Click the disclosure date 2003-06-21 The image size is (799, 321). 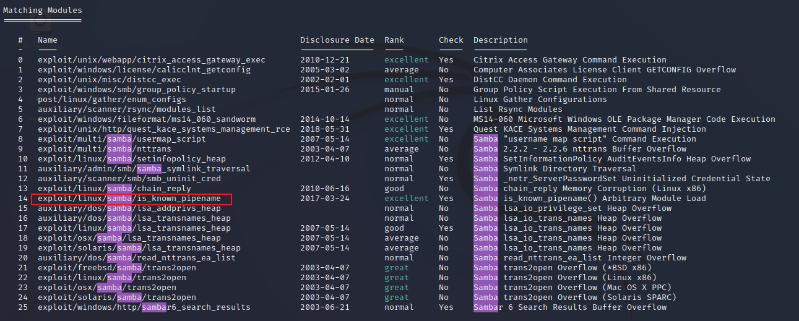tap(325, 307)
